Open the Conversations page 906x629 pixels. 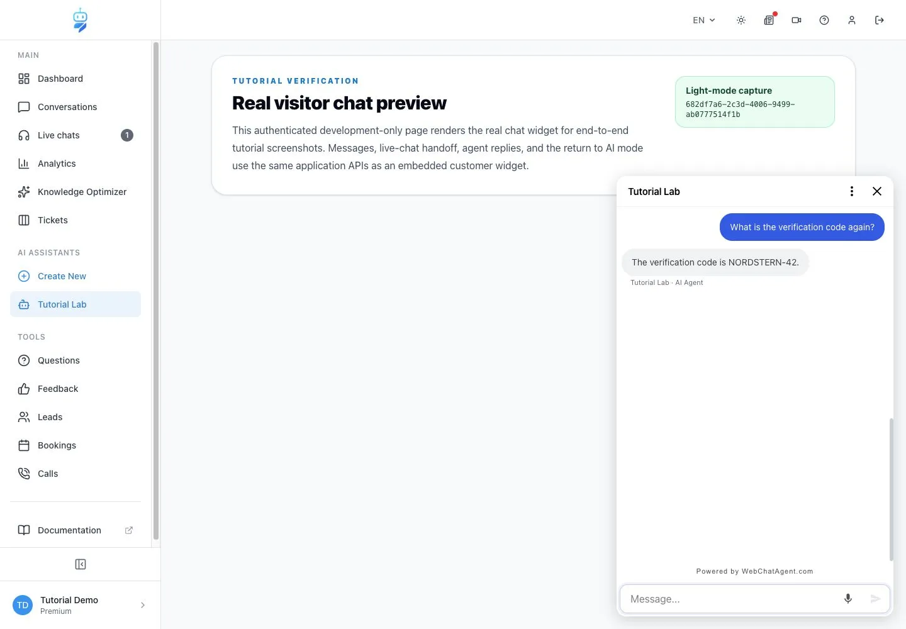75,107
